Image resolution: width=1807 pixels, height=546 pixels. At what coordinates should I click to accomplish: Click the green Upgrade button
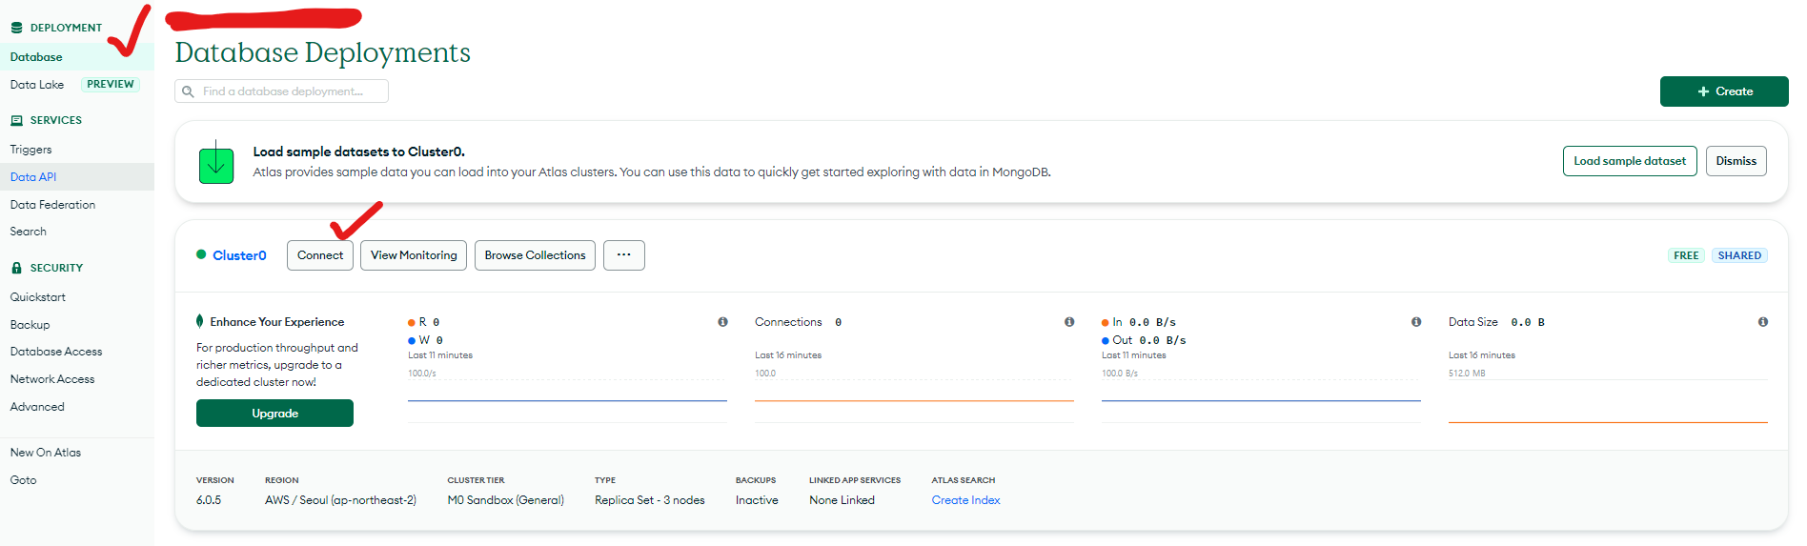pos(274,414)
